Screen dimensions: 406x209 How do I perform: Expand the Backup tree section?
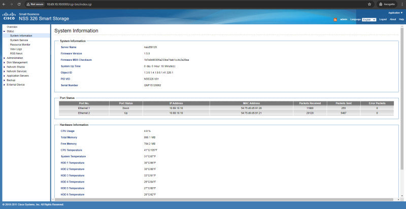(4, 80)
